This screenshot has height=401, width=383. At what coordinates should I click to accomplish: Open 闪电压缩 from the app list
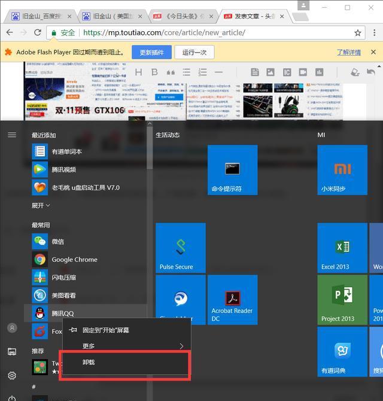pyautogui.click(x=86, y=278)
